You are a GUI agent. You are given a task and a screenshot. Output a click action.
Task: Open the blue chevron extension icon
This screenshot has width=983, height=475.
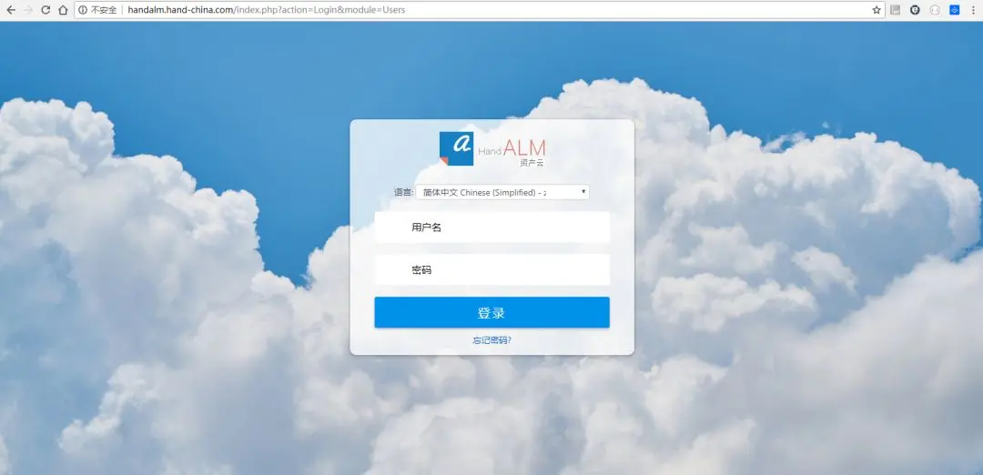954,10
